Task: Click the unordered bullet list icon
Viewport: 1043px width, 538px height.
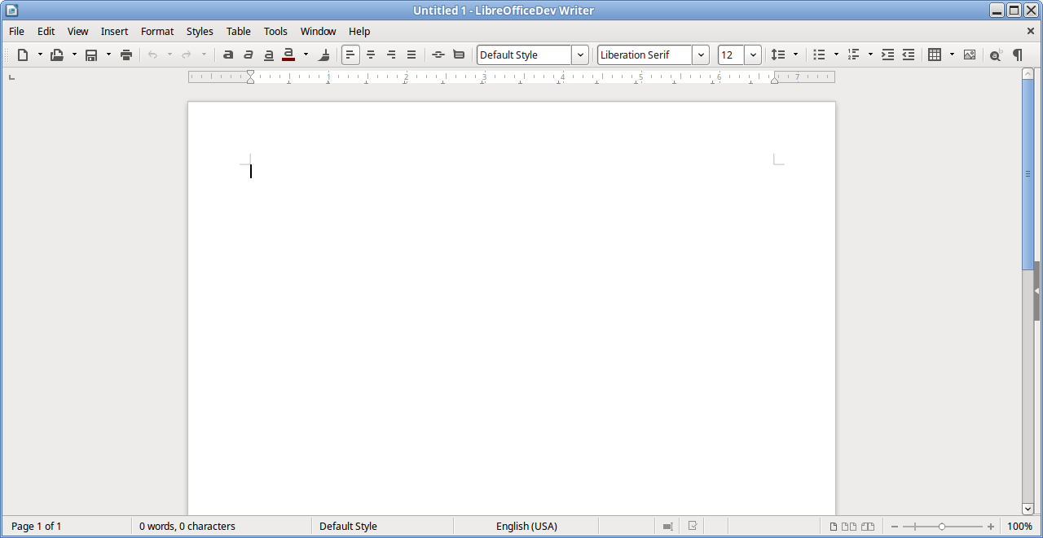Action: coord(819,55)
